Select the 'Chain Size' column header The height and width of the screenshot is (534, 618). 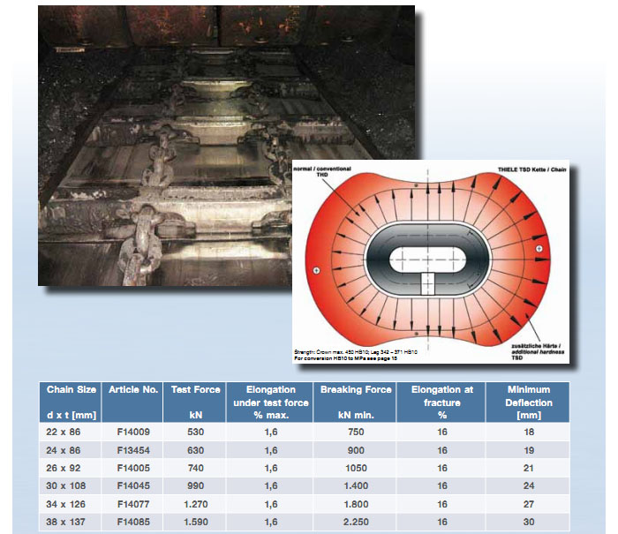pyautogui.click(x=71, y=402)
